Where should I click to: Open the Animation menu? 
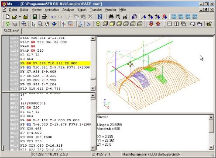[52, 10]
